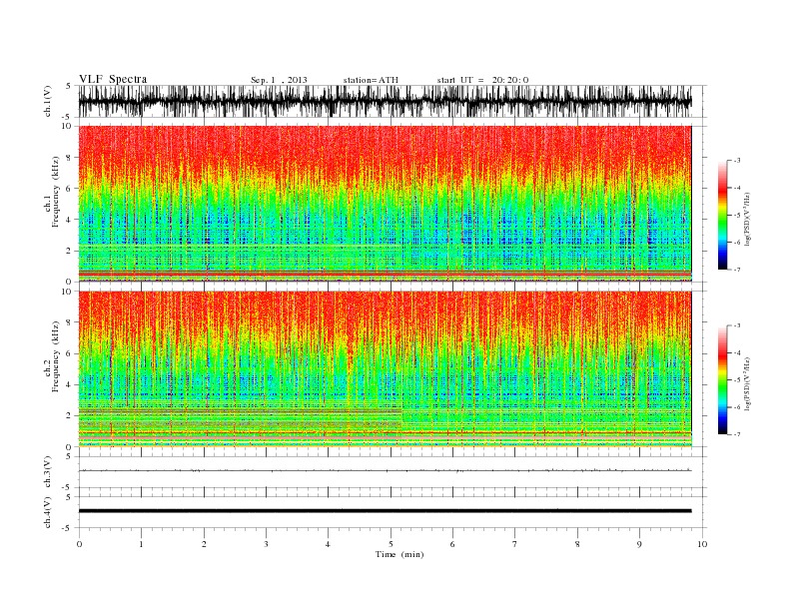The width and height of the screenshot is (791, 611).
Task: Click the ch.1 color bar "-3" label
Action: (736, 161)
